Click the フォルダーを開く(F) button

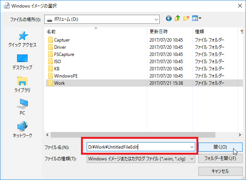click(220, 158)
